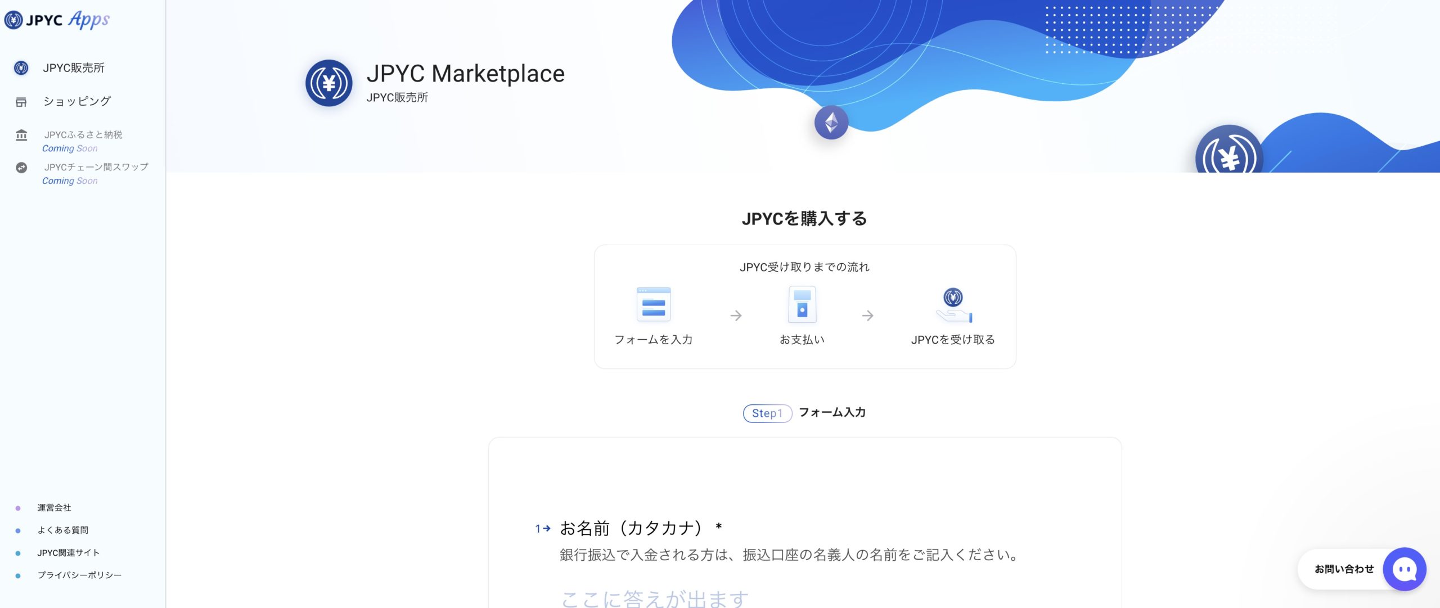Click the JPYCふるさと納税 bank icon

click(21, 135)
